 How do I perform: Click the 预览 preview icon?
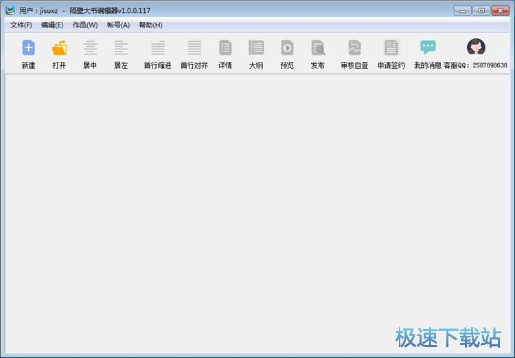pyautogui.click(x=287, y=47)
